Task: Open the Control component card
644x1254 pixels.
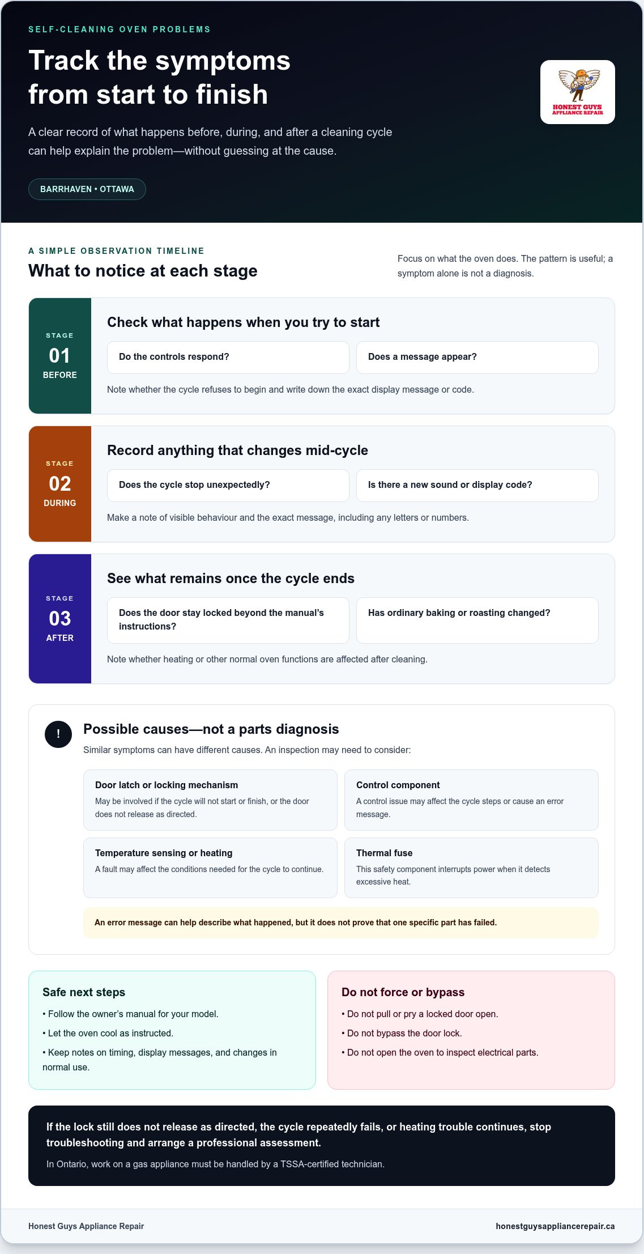Action: [471, 800]
